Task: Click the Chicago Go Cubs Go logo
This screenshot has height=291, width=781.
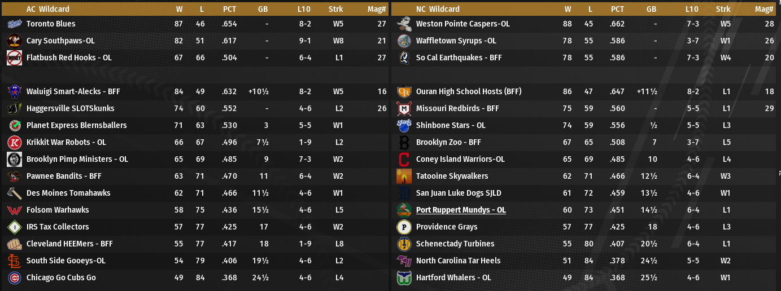Action: pyautogui.click(x=14, y=277)
